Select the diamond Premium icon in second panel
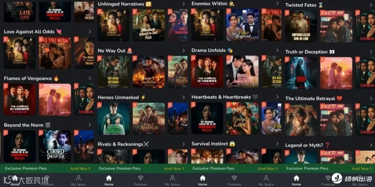The width and height of the screenshot is (375, 187). point(141,178)
